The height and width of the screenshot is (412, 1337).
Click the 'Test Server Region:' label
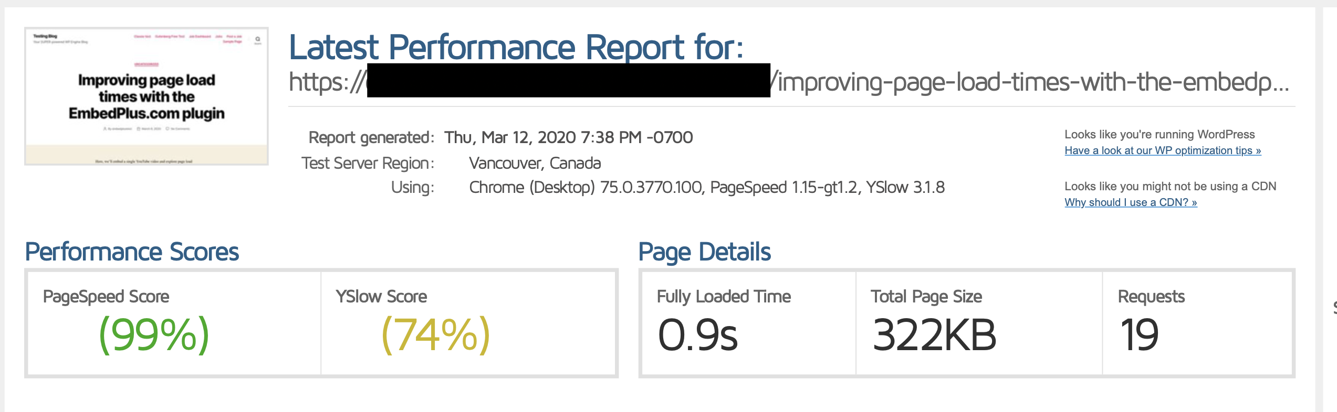pos(368,163)
